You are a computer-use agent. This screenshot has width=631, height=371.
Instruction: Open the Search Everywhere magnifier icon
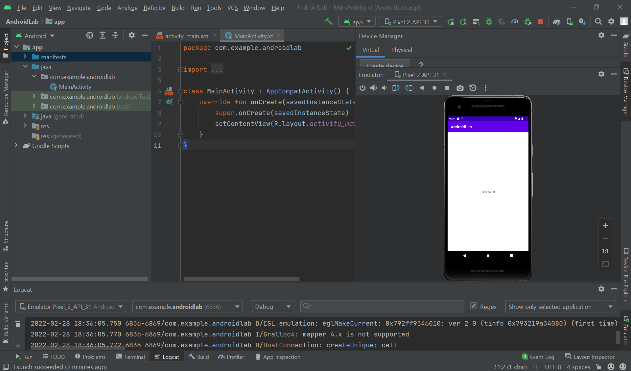(x=598, y=22)
